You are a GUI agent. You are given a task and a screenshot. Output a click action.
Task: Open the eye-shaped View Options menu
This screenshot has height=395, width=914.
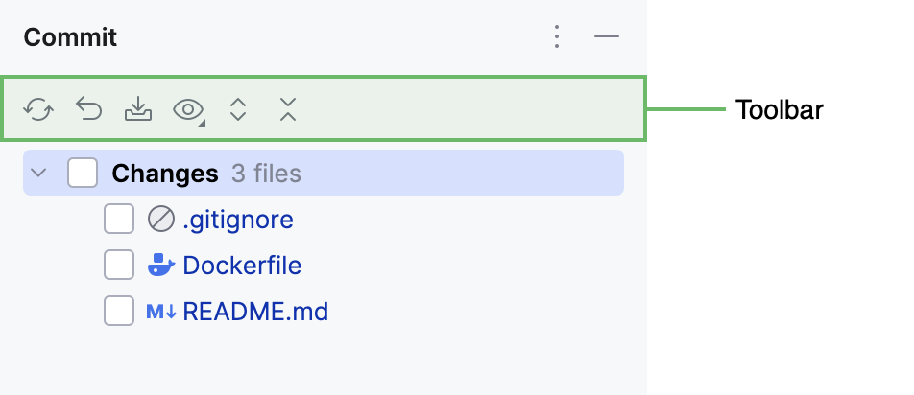[x=188, y=109]
